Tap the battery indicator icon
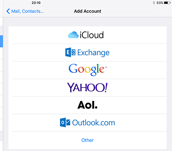Image resolution: width=172 pixels, height=151 pixels. 167,3
